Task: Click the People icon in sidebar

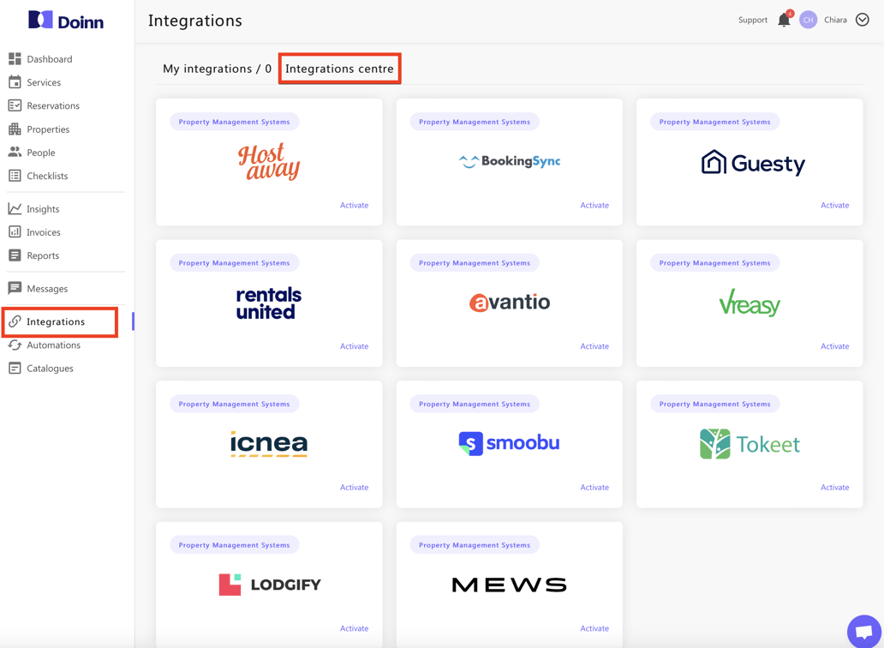Action: point(15,153)
